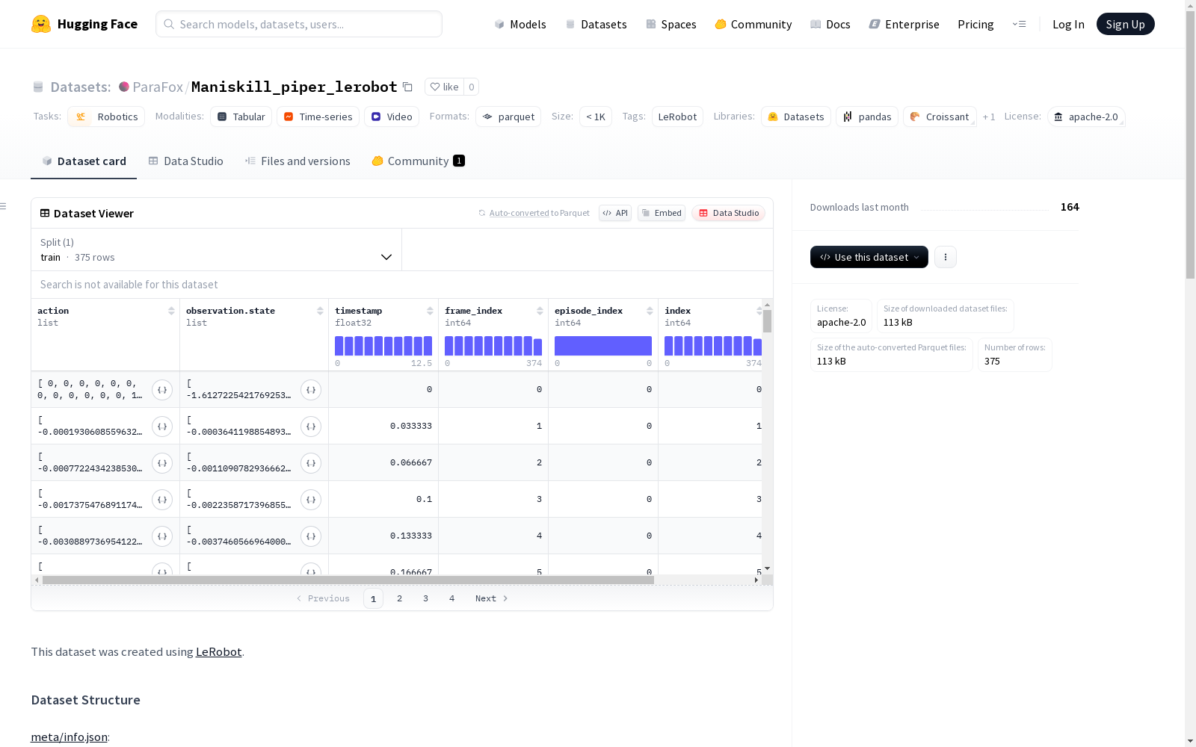The width and height of the screenshot is (1196, 747).
Task: Open the apache-2.0 license tag
Action: pyautogui.click(x=1086, y=117)
